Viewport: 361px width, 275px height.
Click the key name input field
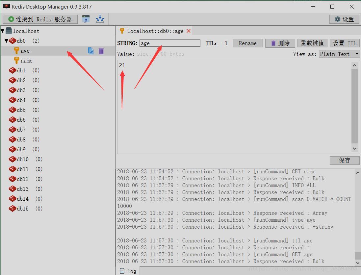170,43
